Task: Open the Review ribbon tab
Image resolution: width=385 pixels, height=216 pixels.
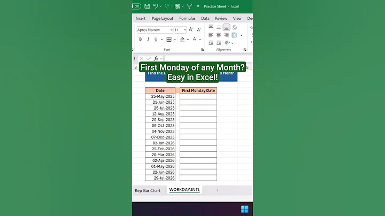Action: pyautogui.click(x=221, y=18)
